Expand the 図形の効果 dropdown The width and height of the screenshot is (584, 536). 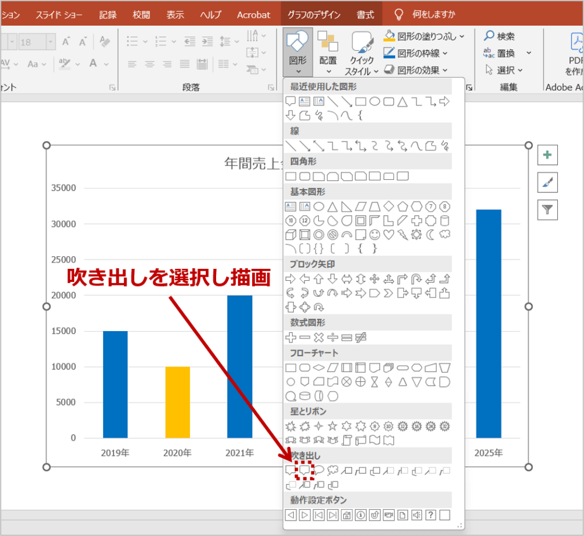[x=445, y=70]
